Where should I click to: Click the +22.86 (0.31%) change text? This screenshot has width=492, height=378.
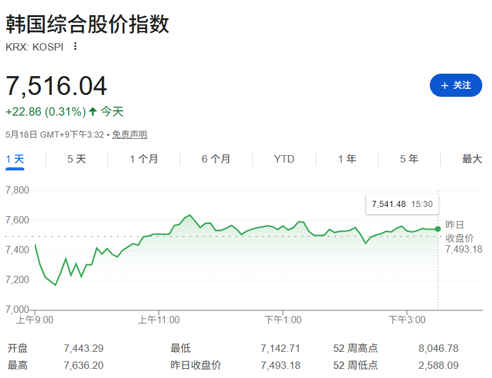46,112
